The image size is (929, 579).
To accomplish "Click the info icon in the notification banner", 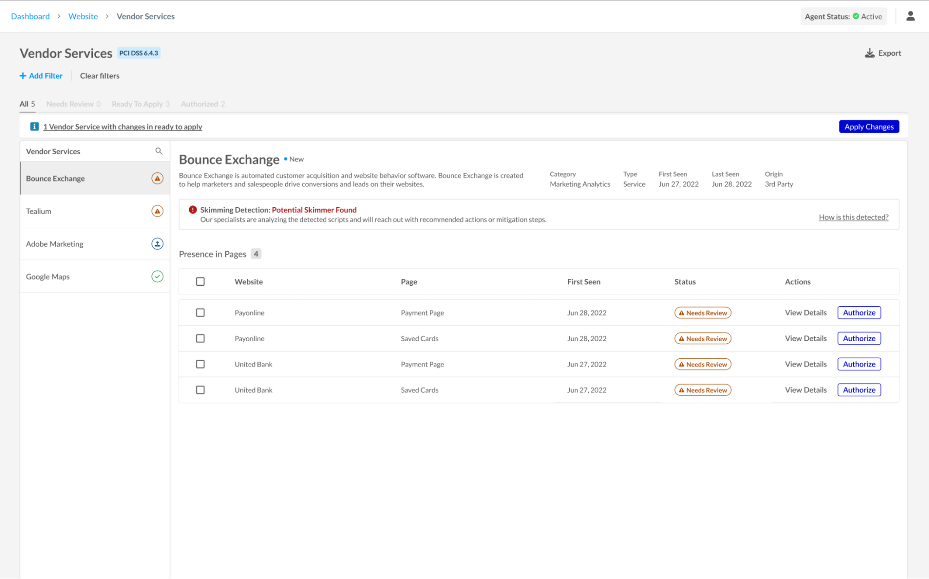I will [34, 126].
